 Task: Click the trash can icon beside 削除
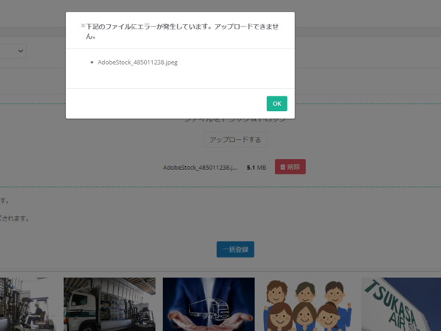coord(283,167)
